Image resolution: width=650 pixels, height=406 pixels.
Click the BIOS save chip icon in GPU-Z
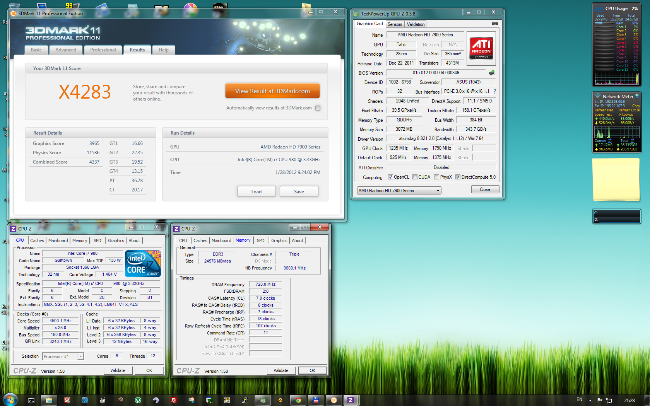(x=492, y=73)
